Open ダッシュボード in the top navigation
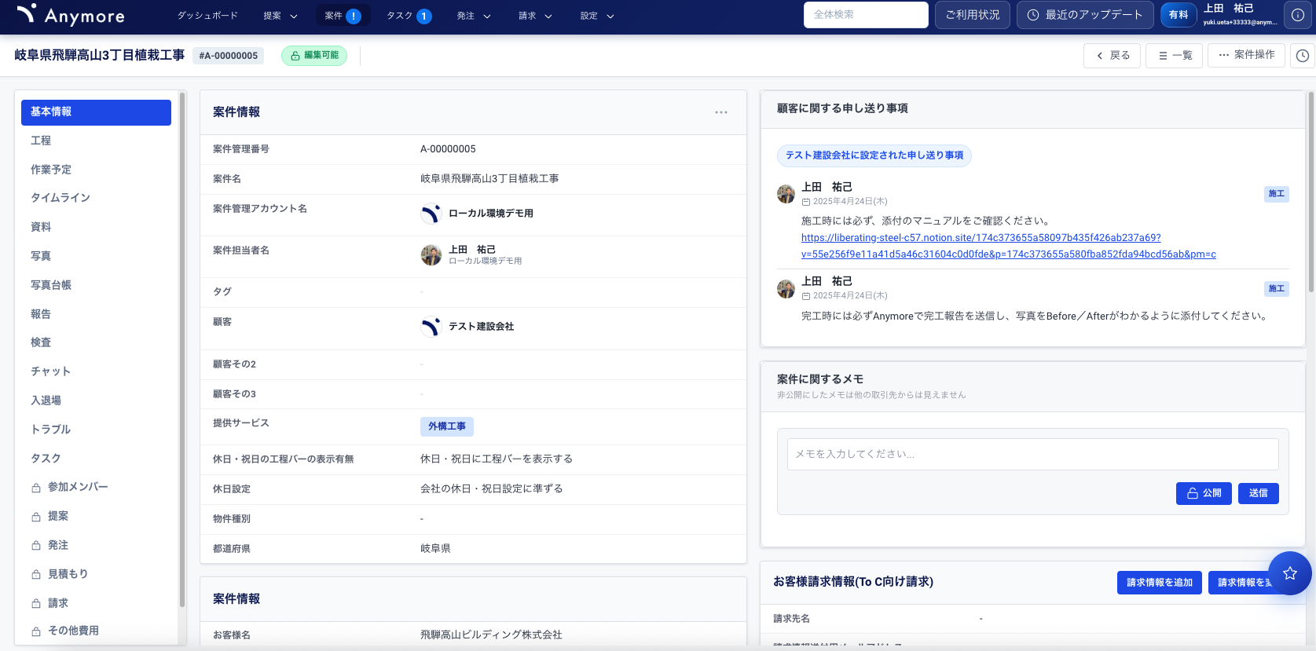Viewport: 1316px width, 651px height. pos(207,16)
